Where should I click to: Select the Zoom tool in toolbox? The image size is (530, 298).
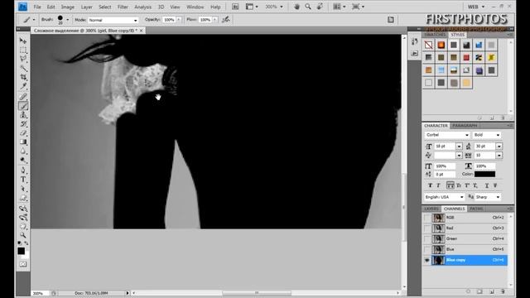point(23,235)
